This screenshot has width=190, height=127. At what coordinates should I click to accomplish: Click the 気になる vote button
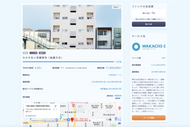[148, 24]
